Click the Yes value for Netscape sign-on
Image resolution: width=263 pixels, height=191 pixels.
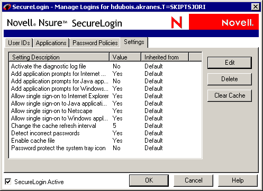117,111
